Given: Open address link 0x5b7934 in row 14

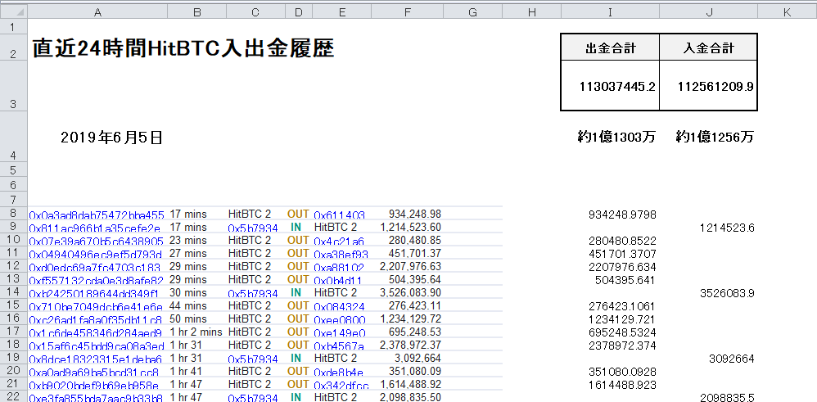Looking at the screenshot, I should (x=253, y=293).
